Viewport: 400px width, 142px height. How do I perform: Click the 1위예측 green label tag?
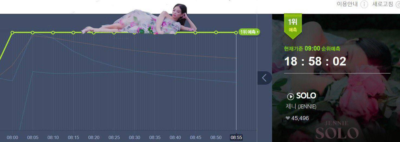pos(249,32)
